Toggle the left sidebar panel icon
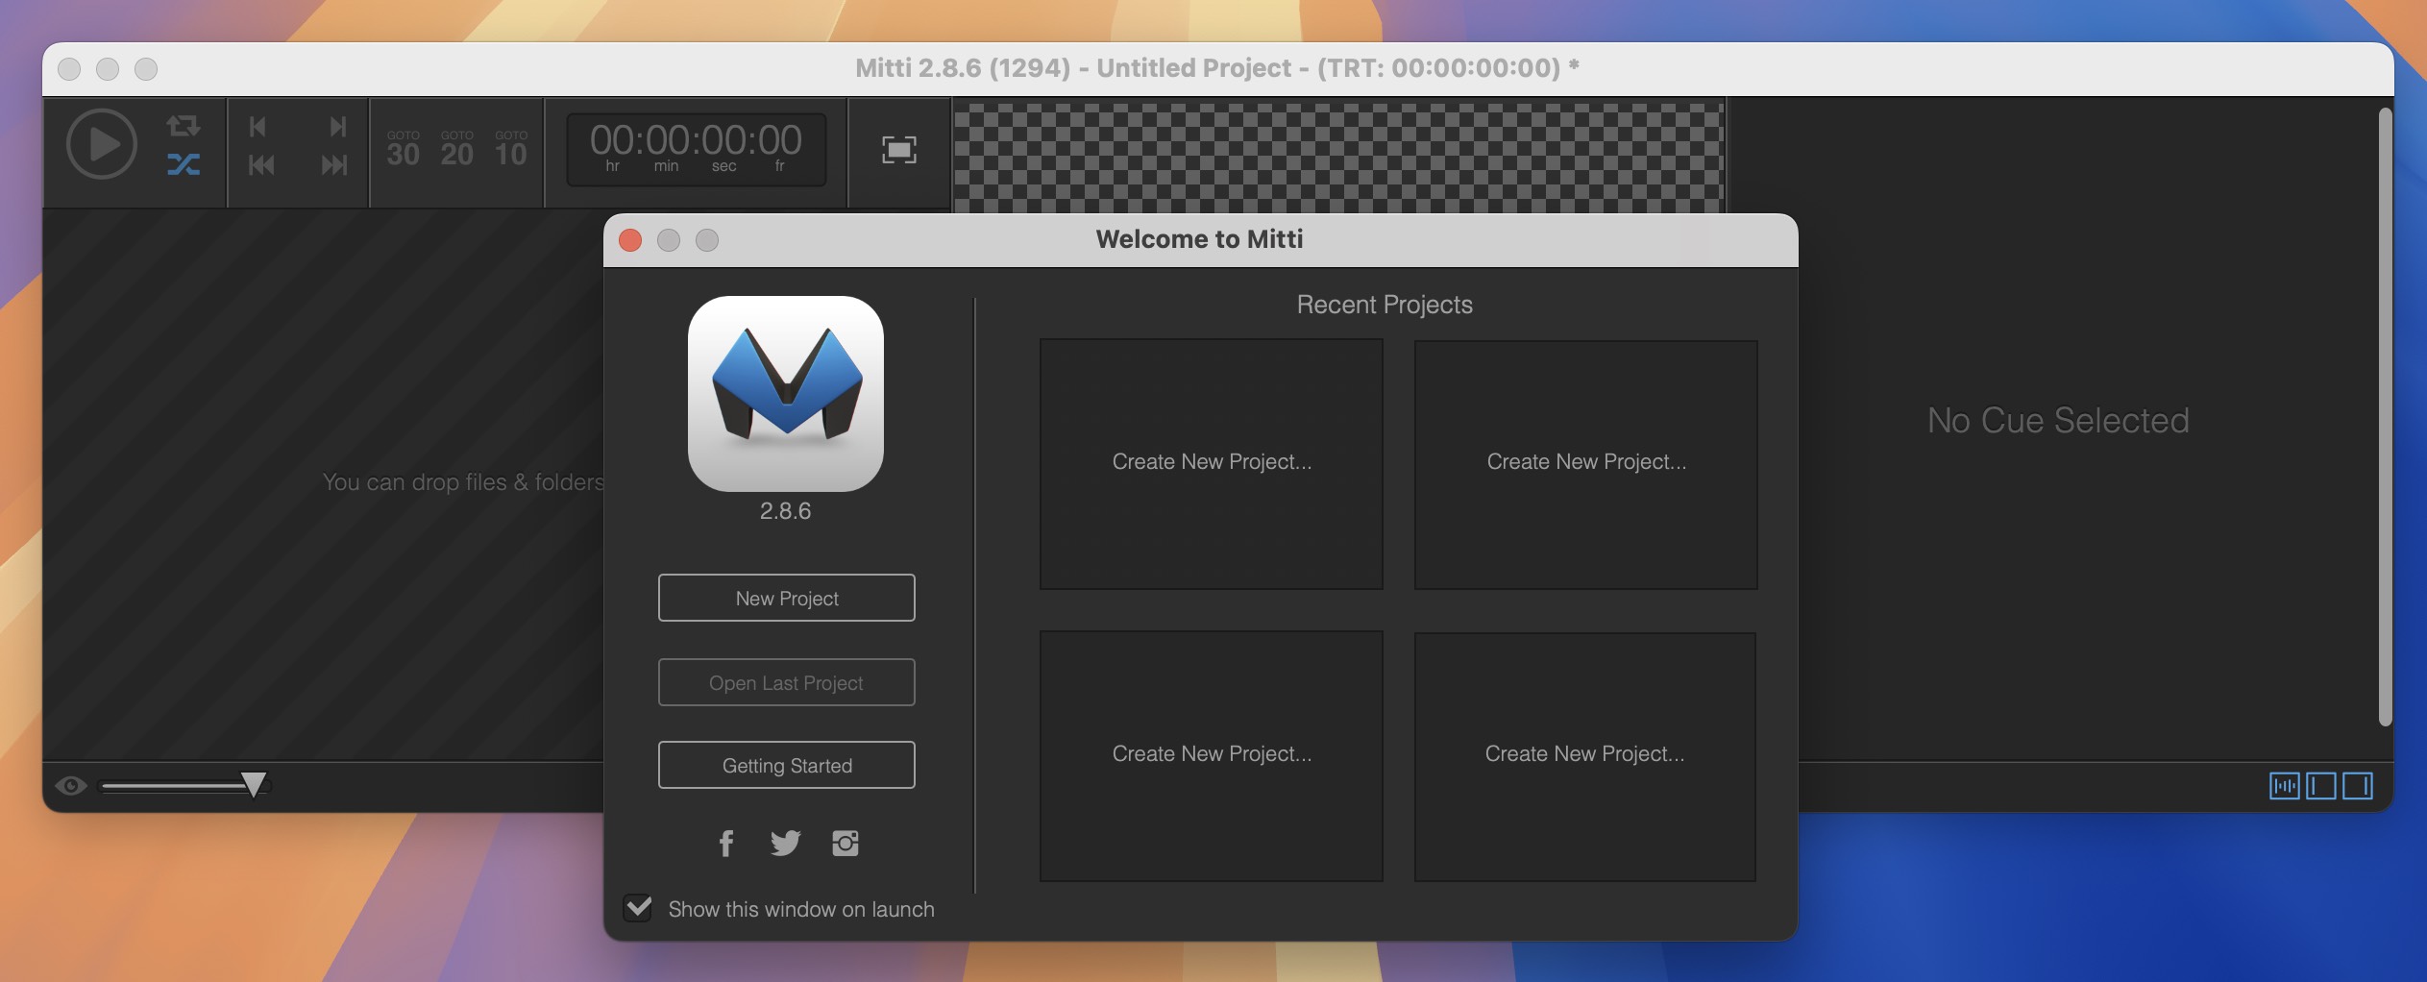 click(2320, 786)
